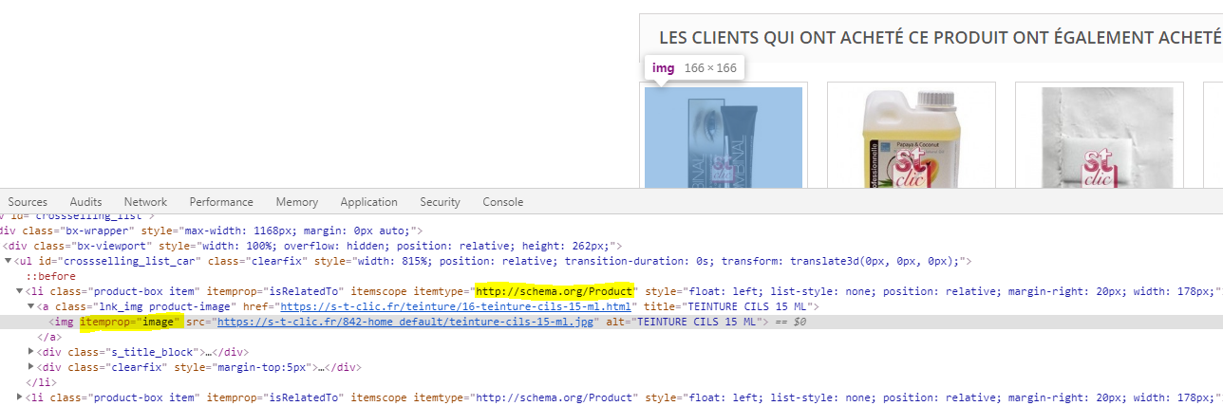Open the Network tab

tap(145, 202)
